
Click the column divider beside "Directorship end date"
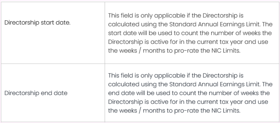pos(105,93)
